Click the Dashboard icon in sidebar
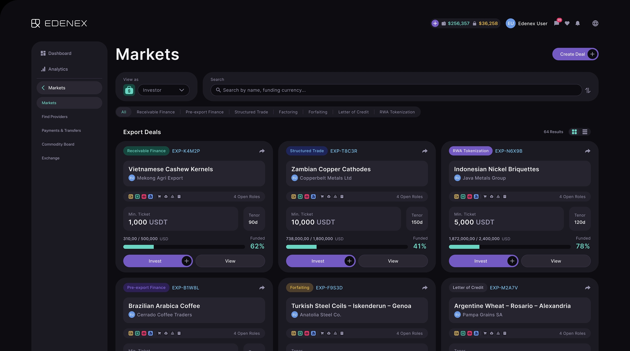630x351 pixels. coord(43,53)
